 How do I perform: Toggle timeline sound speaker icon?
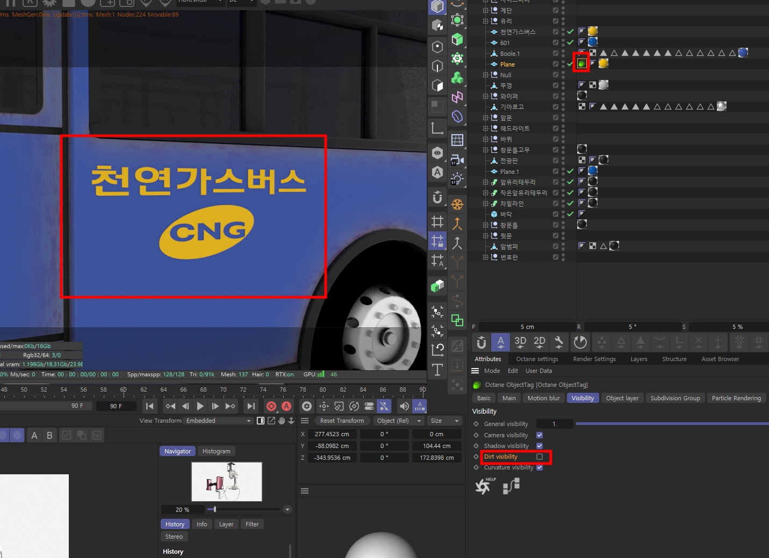(x=404, y=406)
